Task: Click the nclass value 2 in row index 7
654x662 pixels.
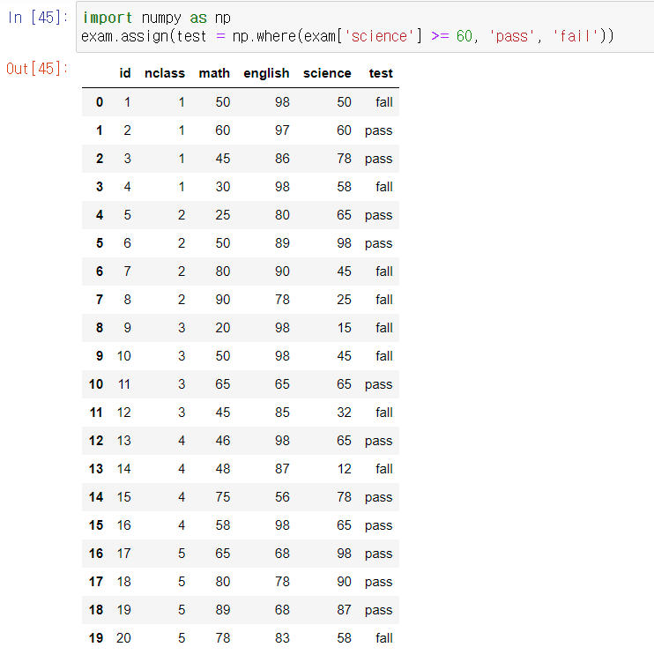Action: (x=182, y=300)
